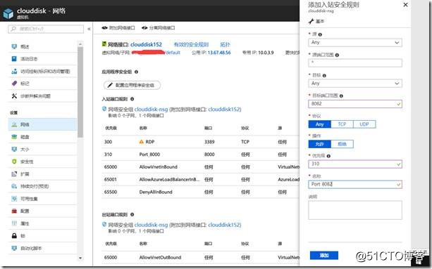This screenshot has width=432, height=269.
Task: Open the 概述 overview item in sidebar
Action: click(x=43, y=46)
